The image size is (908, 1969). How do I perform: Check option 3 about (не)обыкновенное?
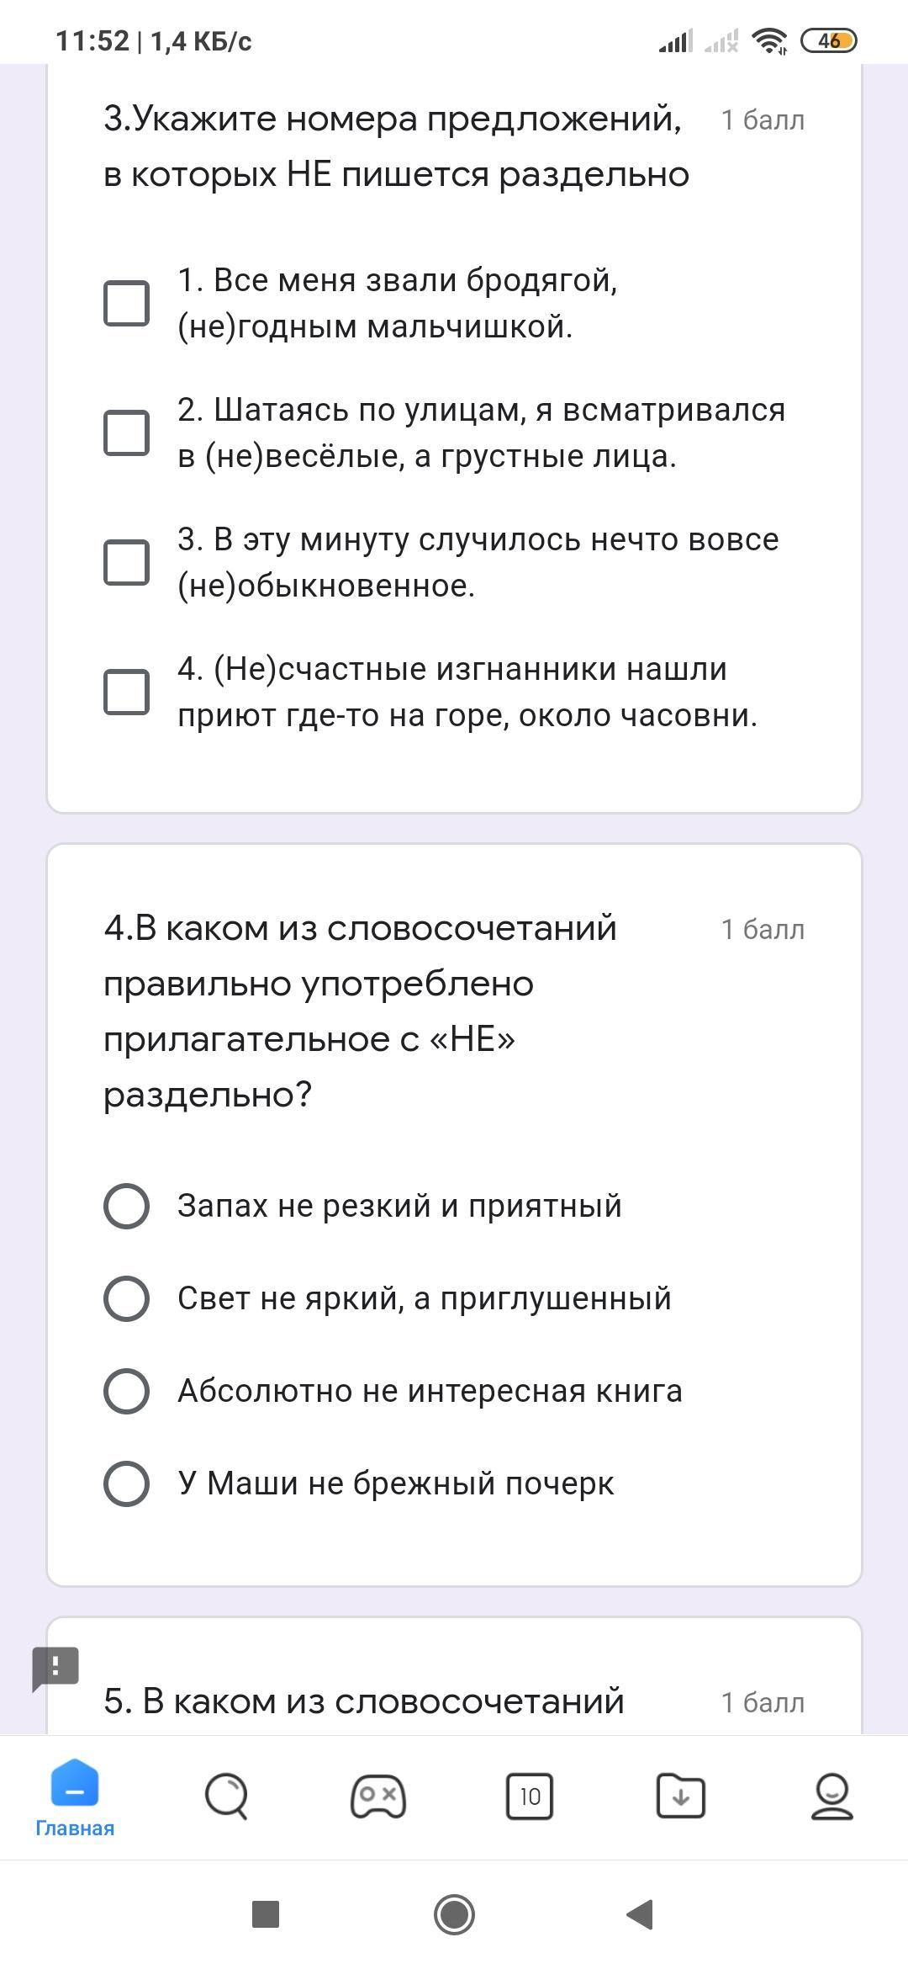[126, 562]
